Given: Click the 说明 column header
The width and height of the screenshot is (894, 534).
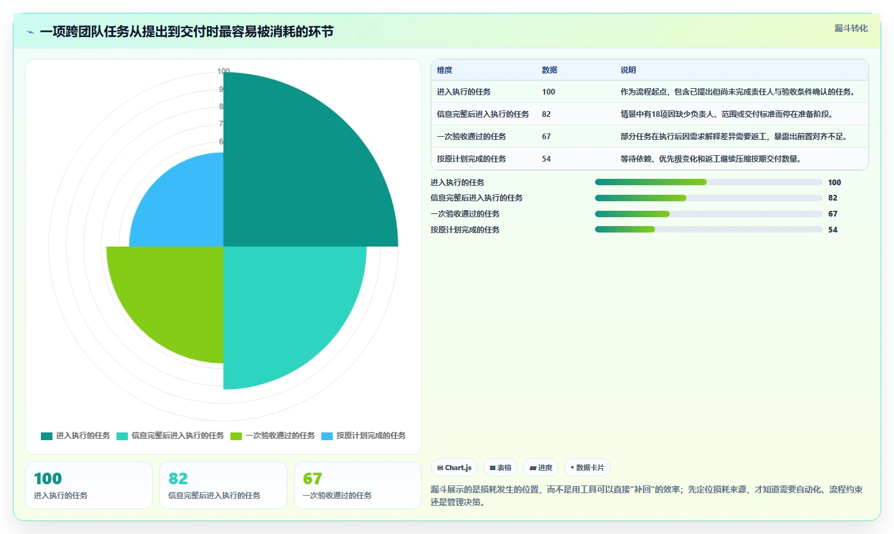Looking at the screenshot, I should click(x=628, y=70).
